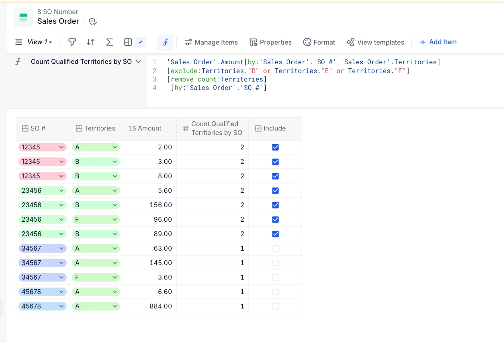Click the sort arrows icon

point(91,42)
